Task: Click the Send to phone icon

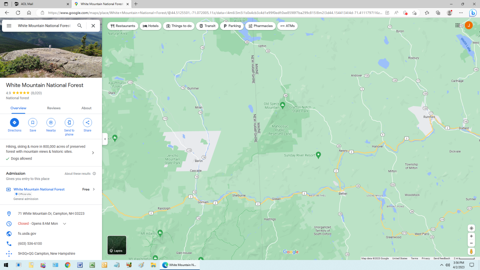Action: tap(69, 122)
